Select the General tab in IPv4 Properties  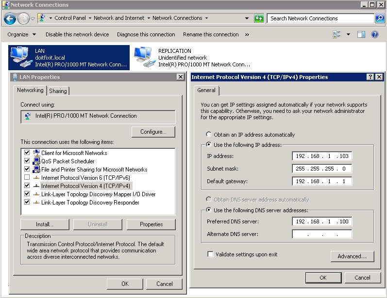(x=206, y=90)
